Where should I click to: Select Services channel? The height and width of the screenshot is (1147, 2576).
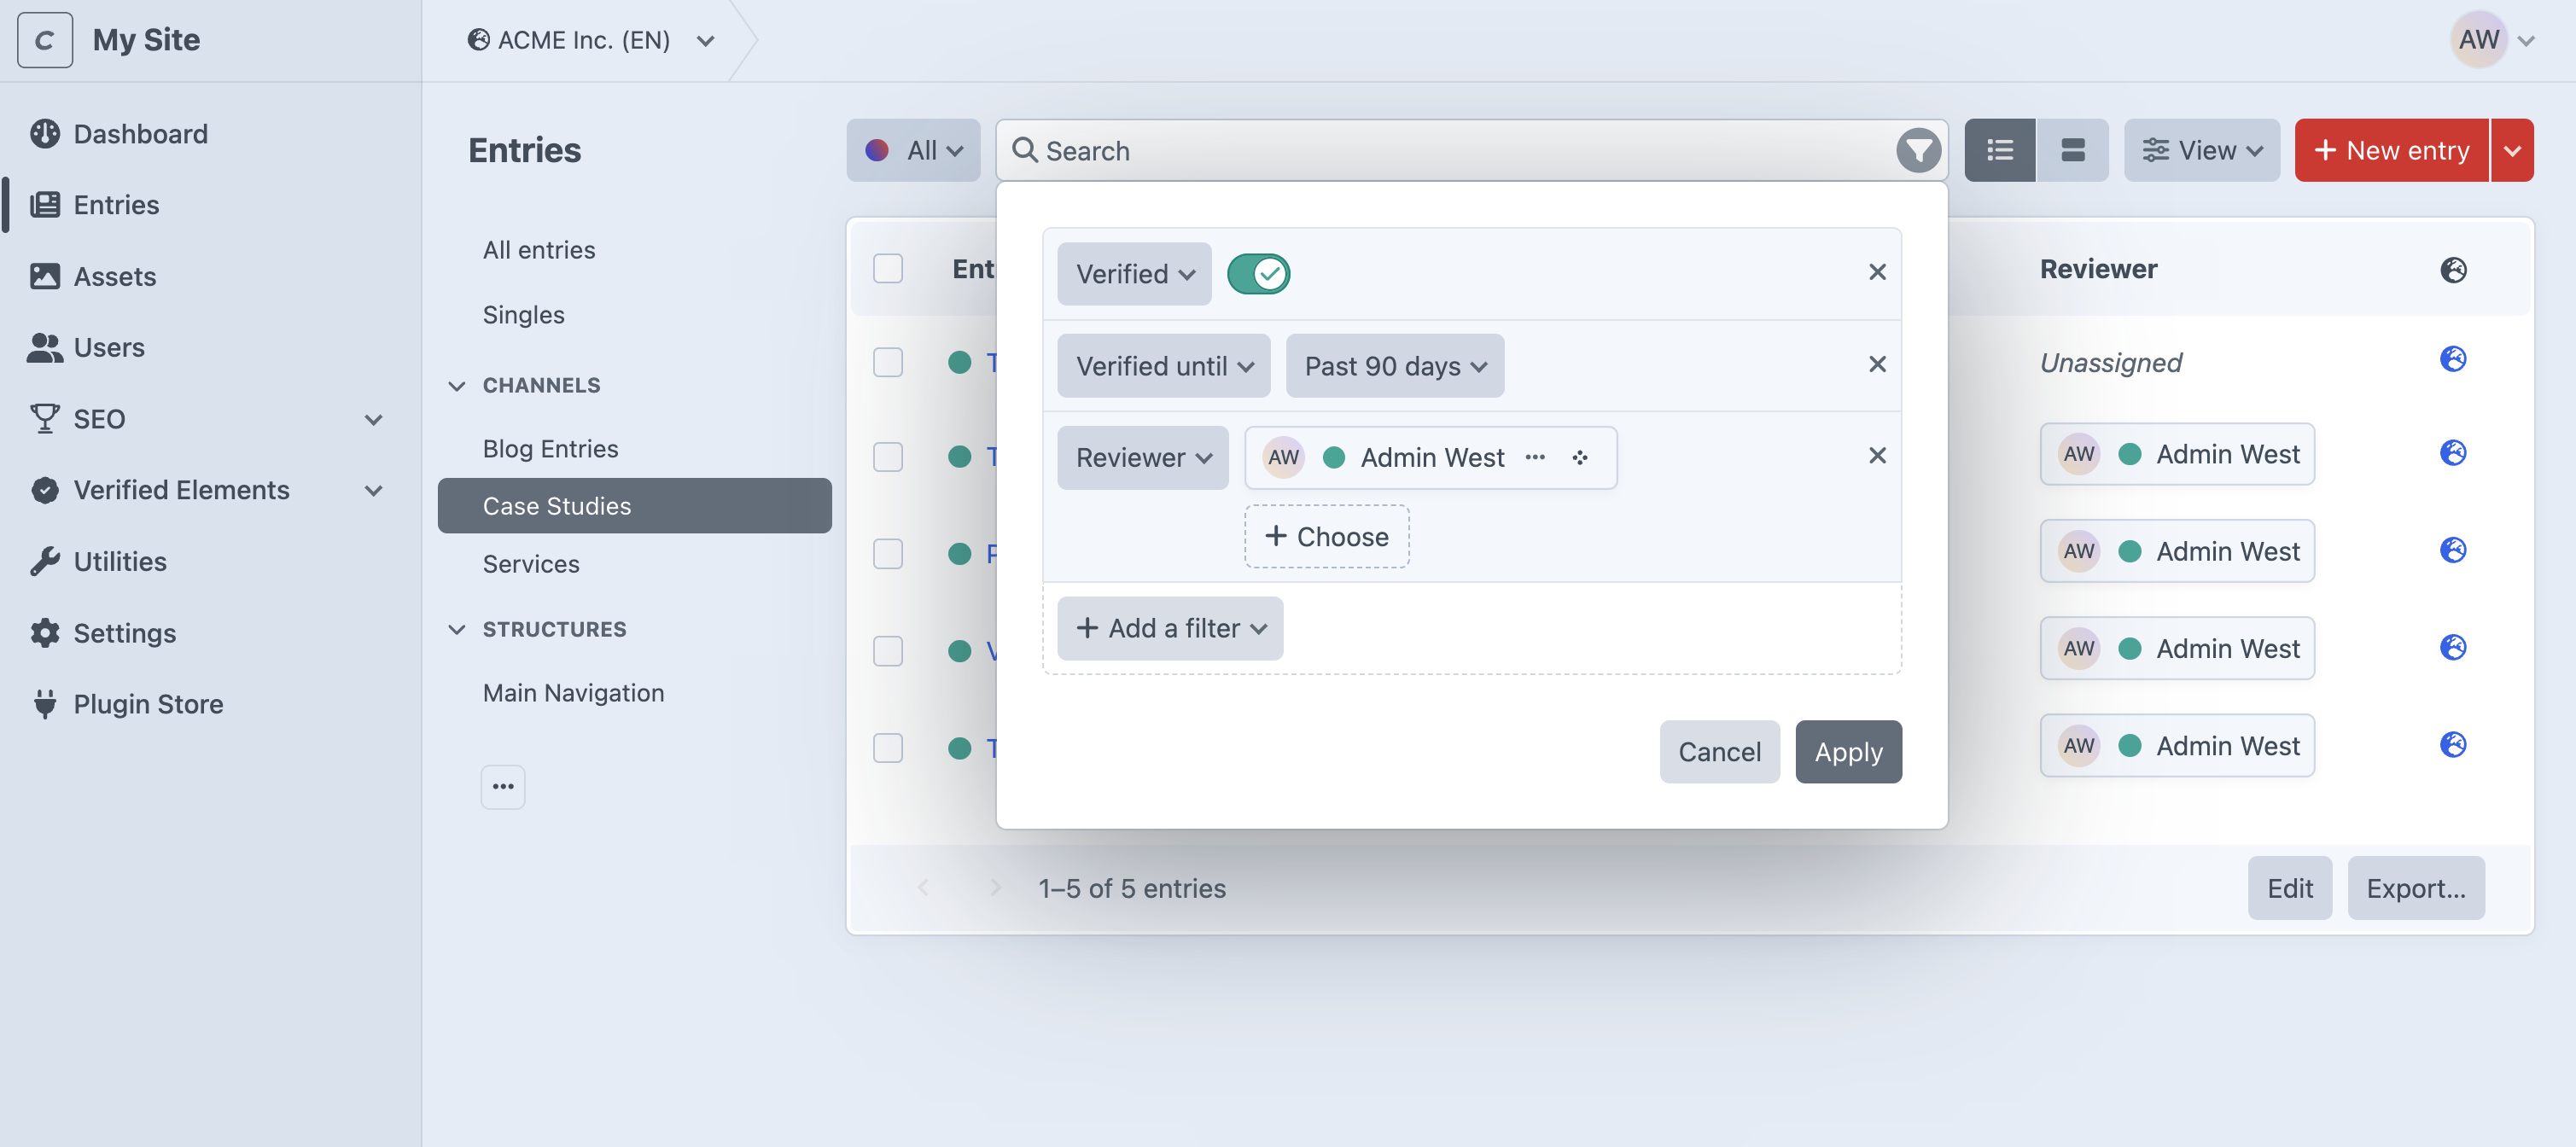635,563
